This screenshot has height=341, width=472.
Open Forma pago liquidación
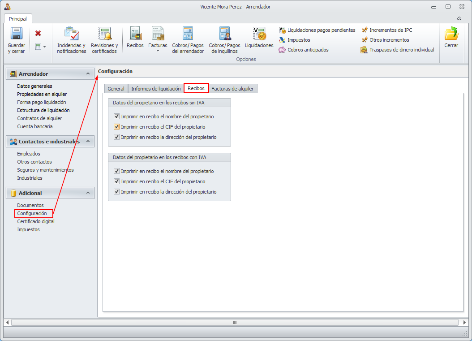pos(42,102)
